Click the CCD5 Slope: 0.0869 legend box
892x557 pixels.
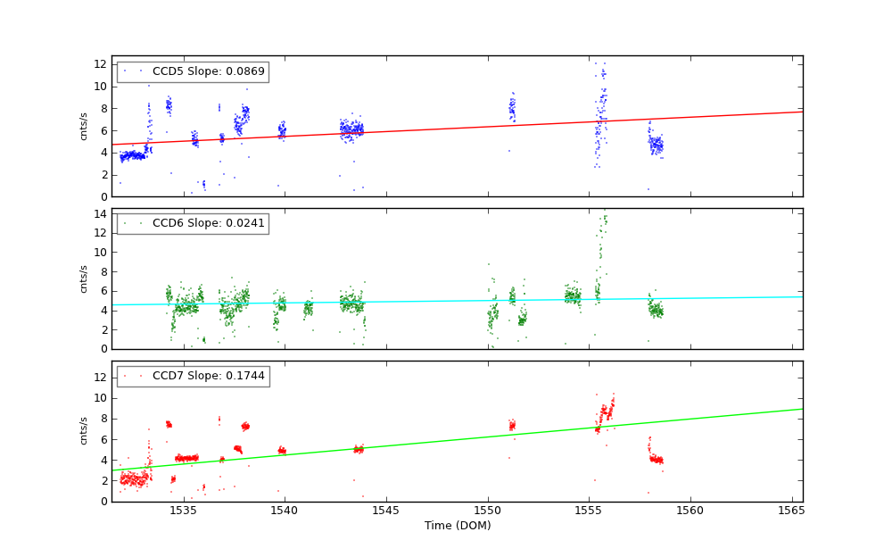click(x=193, y=71)
